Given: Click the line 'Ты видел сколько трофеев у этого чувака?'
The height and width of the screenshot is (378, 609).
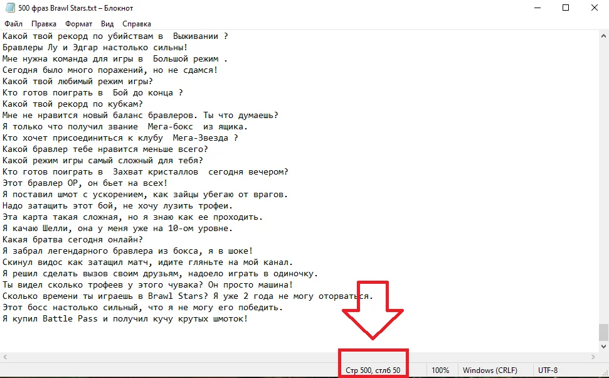Looking at the screenshot, I should click(148, 284).
